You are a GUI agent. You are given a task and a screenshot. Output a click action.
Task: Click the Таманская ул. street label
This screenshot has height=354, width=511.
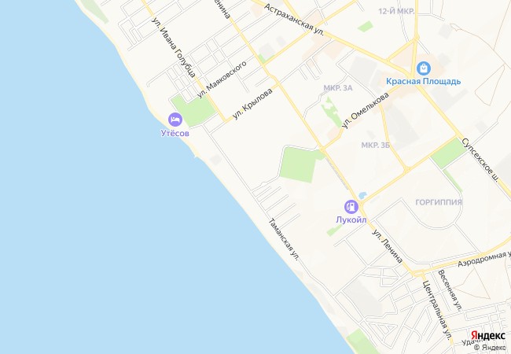[x=284, y=239]
